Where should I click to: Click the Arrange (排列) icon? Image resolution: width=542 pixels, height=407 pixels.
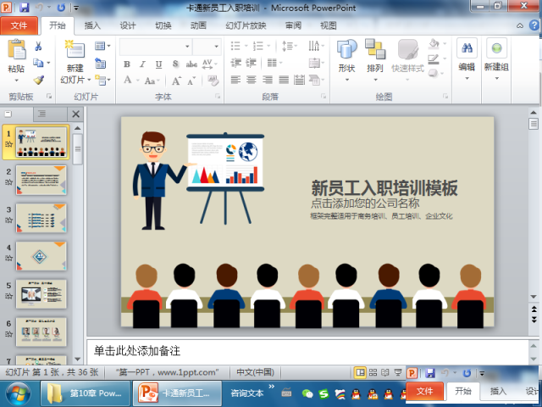[375, 50]
